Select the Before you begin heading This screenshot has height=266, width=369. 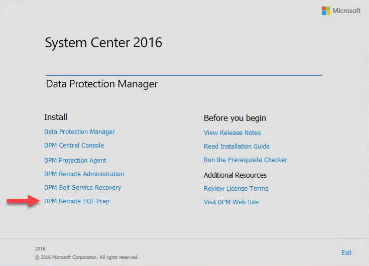[x=235, y=118]
